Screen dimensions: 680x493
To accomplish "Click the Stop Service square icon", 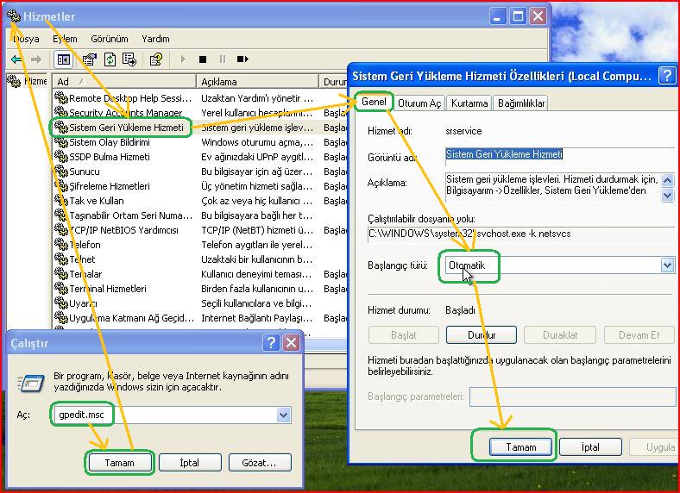I will pos(203,59).
